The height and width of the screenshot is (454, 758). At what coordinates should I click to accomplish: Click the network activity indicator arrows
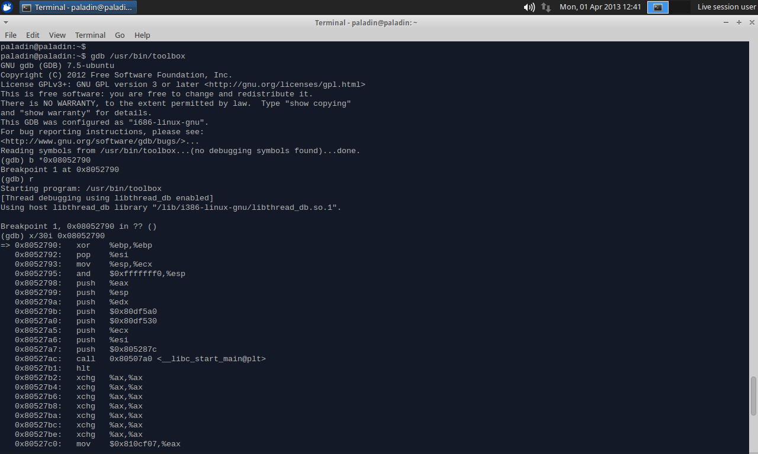(545, 7)
